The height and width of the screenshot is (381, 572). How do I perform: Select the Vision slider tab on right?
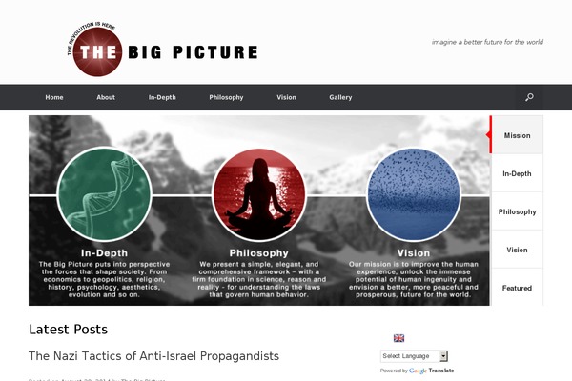517,250
